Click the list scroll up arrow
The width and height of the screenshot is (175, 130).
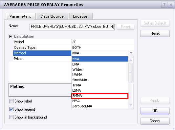coord(131,60)
